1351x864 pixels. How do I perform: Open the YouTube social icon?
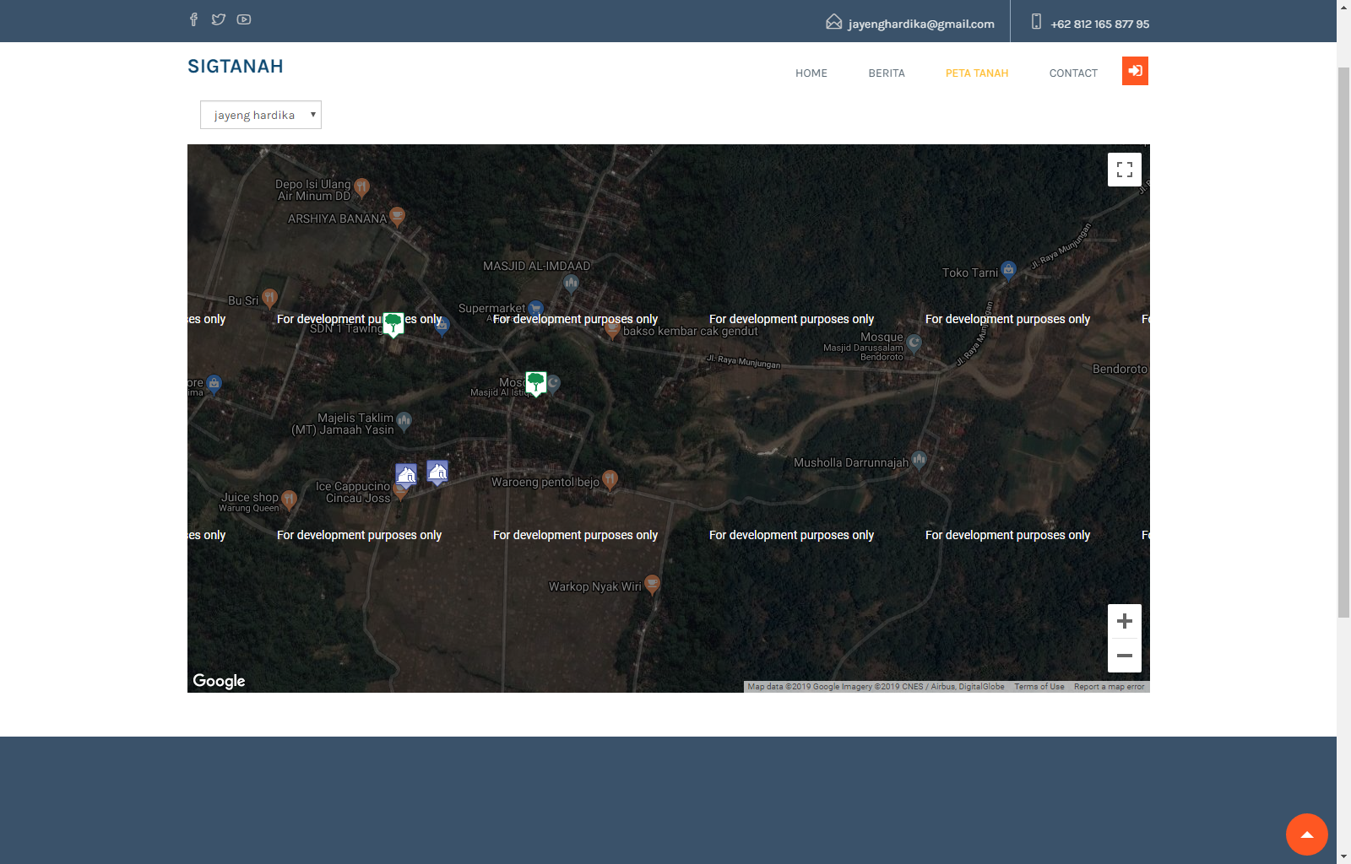pyautogui.click(x=244, y=19)
